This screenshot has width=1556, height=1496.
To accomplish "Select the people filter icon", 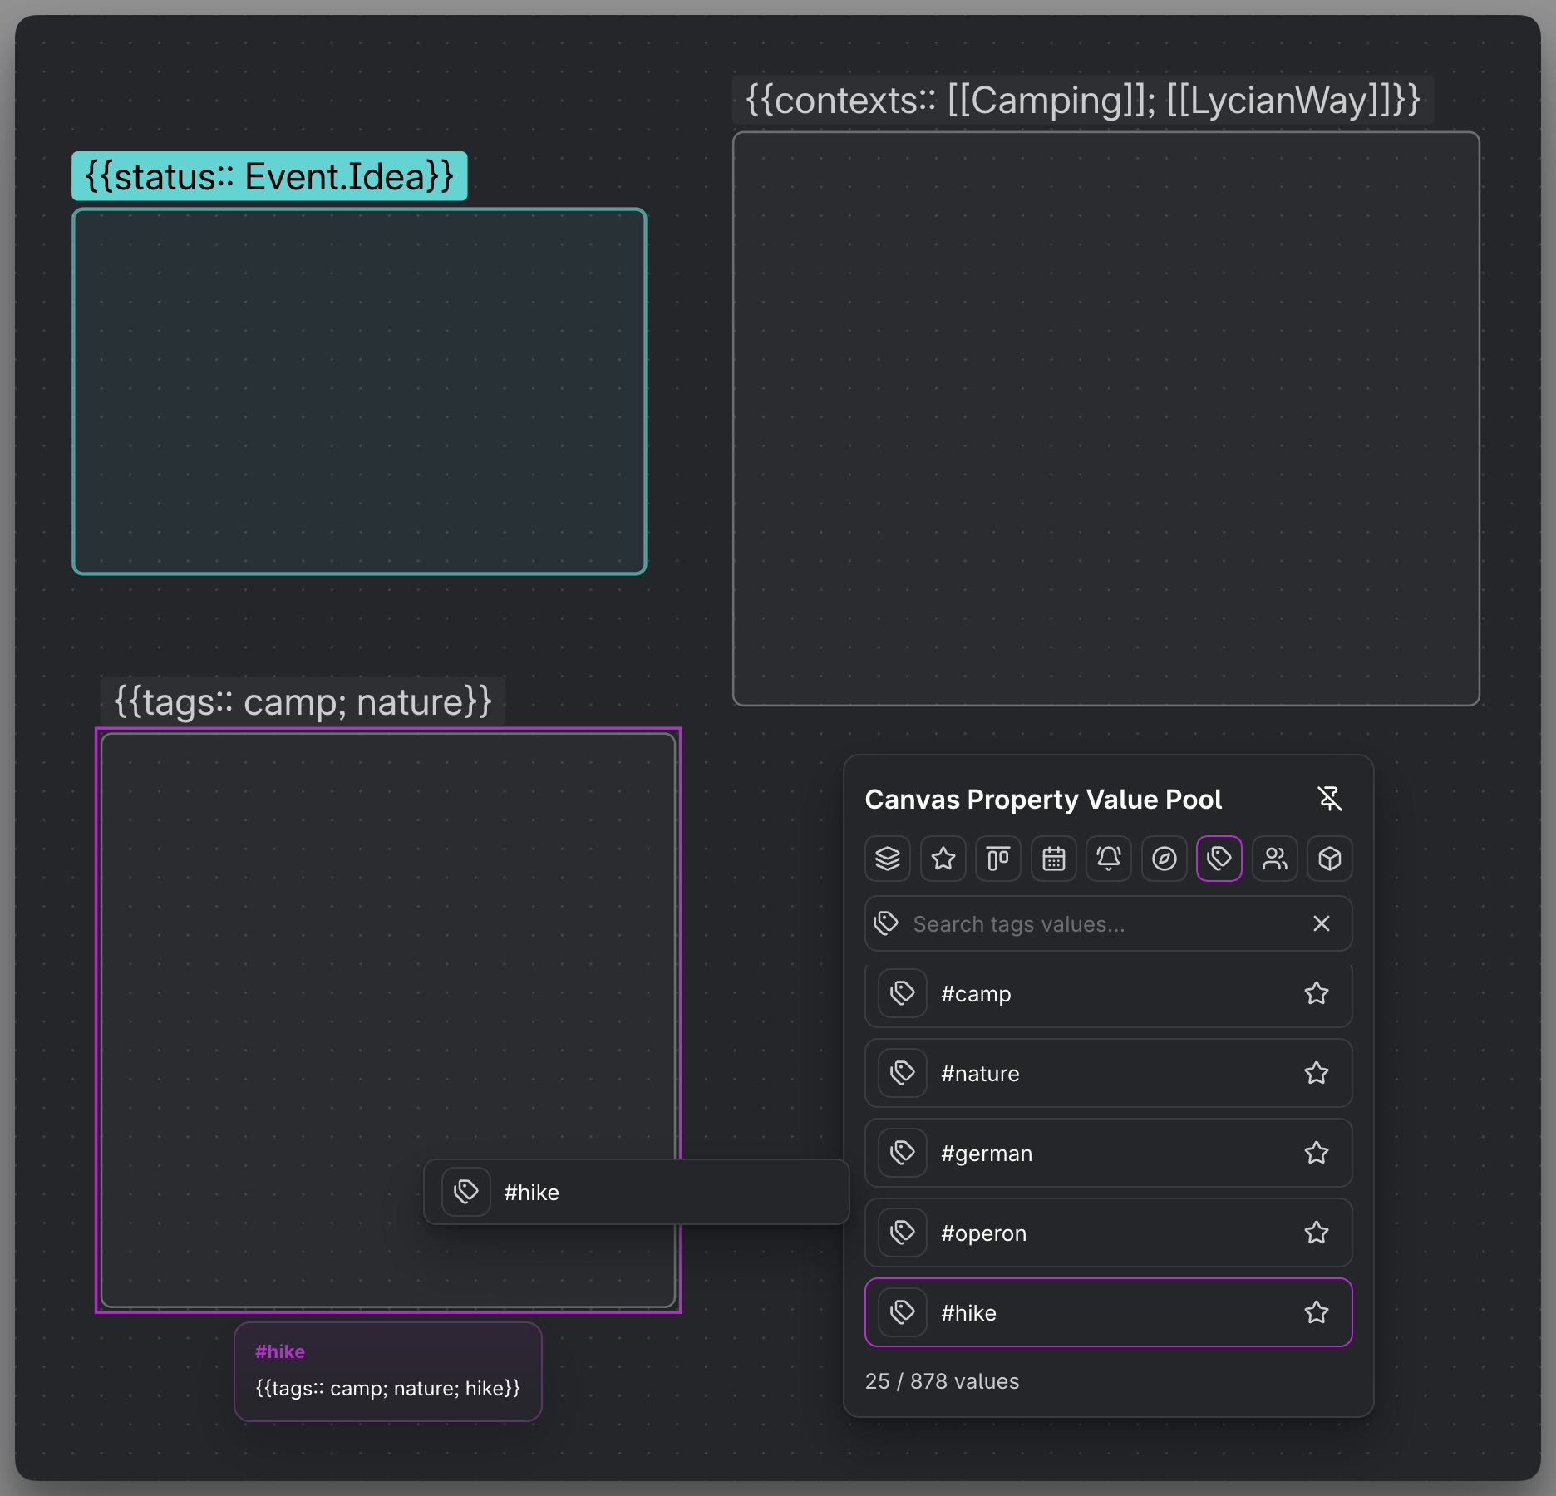I will [1275, 859].
